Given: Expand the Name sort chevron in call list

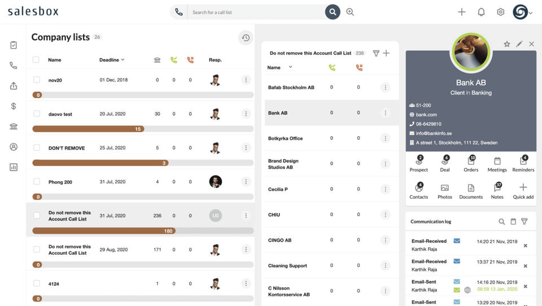Looking at the screenshot, I should click(290, 67).
